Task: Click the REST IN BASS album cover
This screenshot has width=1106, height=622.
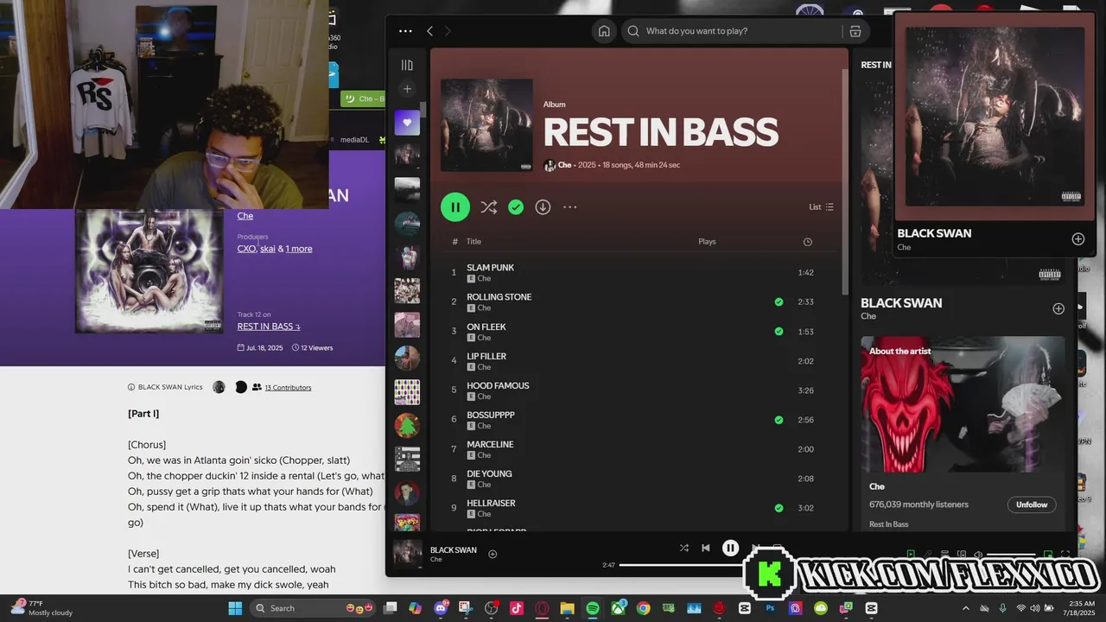Action: [486, 125]
